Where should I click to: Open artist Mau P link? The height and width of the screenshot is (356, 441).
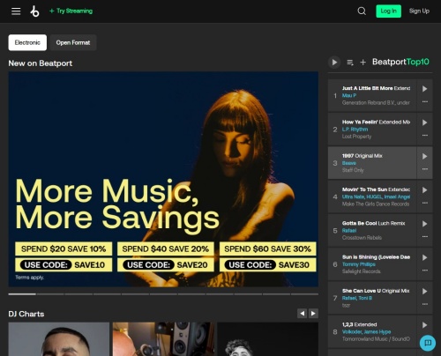[x=349, y=95]
